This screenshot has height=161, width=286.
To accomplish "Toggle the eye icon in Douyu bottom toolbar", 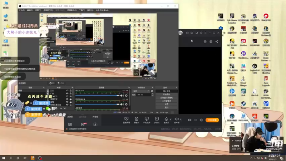I will (x=196, y=120).
